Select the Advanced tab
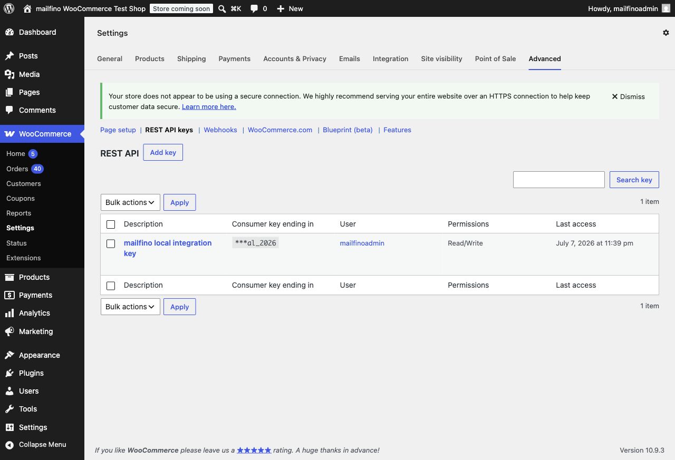The height and width of the screenshot is (460, 675). click(x=545, y=58)
